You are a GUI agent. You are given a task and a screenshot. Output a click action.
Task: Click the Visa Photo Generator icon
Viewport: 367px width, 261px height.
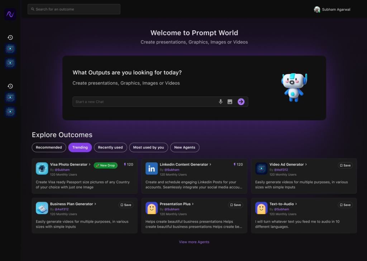click(x=42, y=169)
